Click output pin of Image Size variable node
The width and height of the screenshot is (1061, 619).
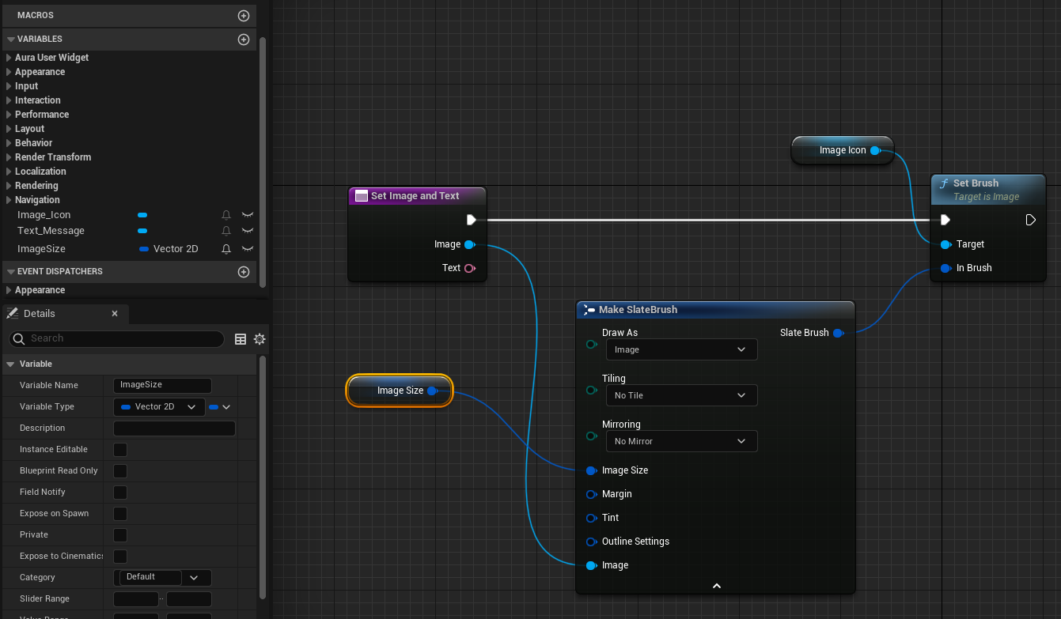(x=432, y=391)
